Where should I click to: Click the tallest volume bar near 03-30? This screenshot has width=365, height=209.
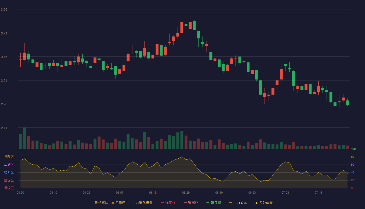point(25,138)
